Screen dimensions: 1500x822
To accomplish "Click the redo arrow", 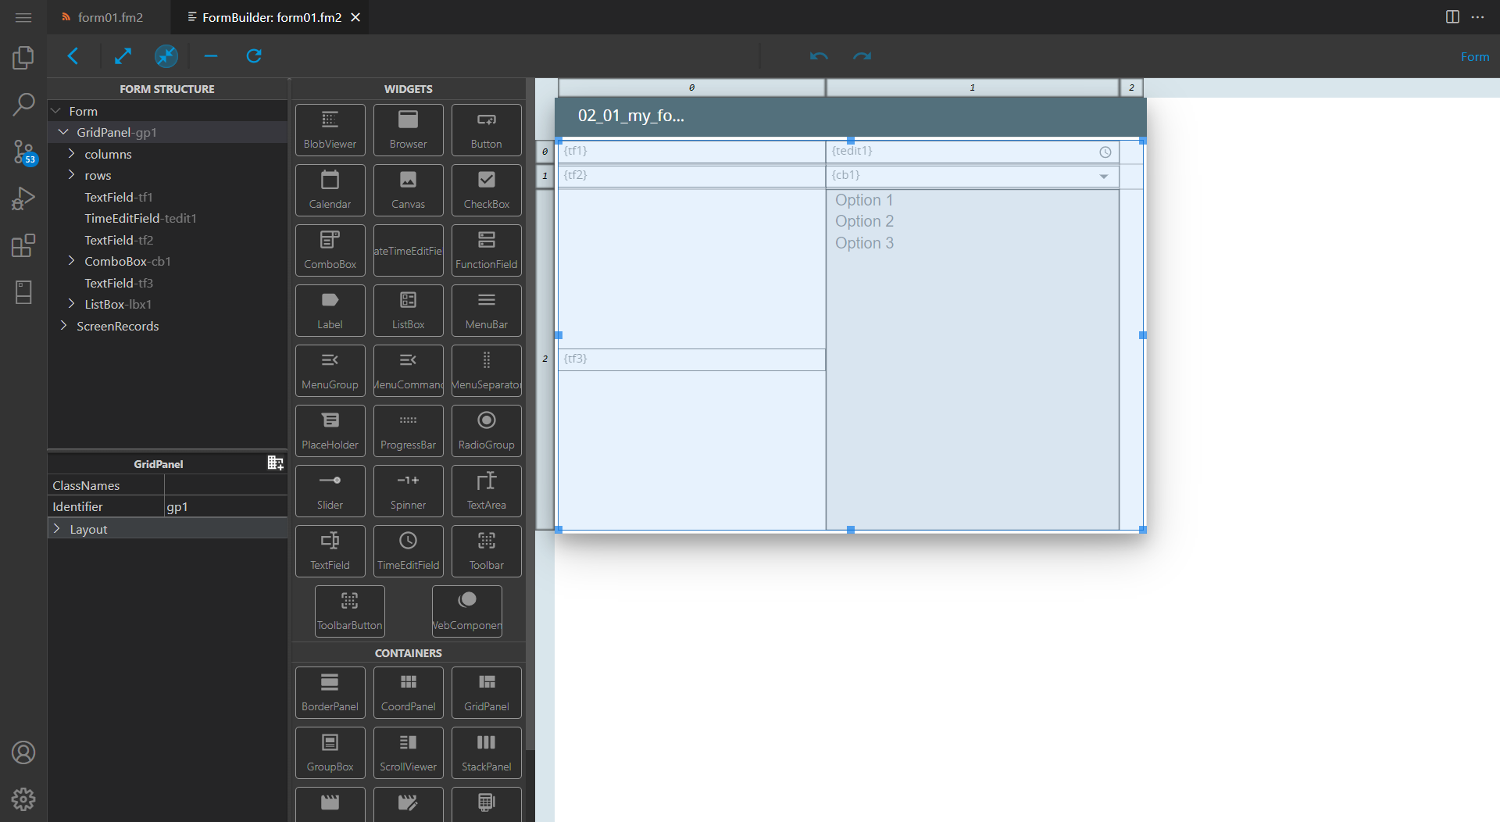I will coord(862,56).
